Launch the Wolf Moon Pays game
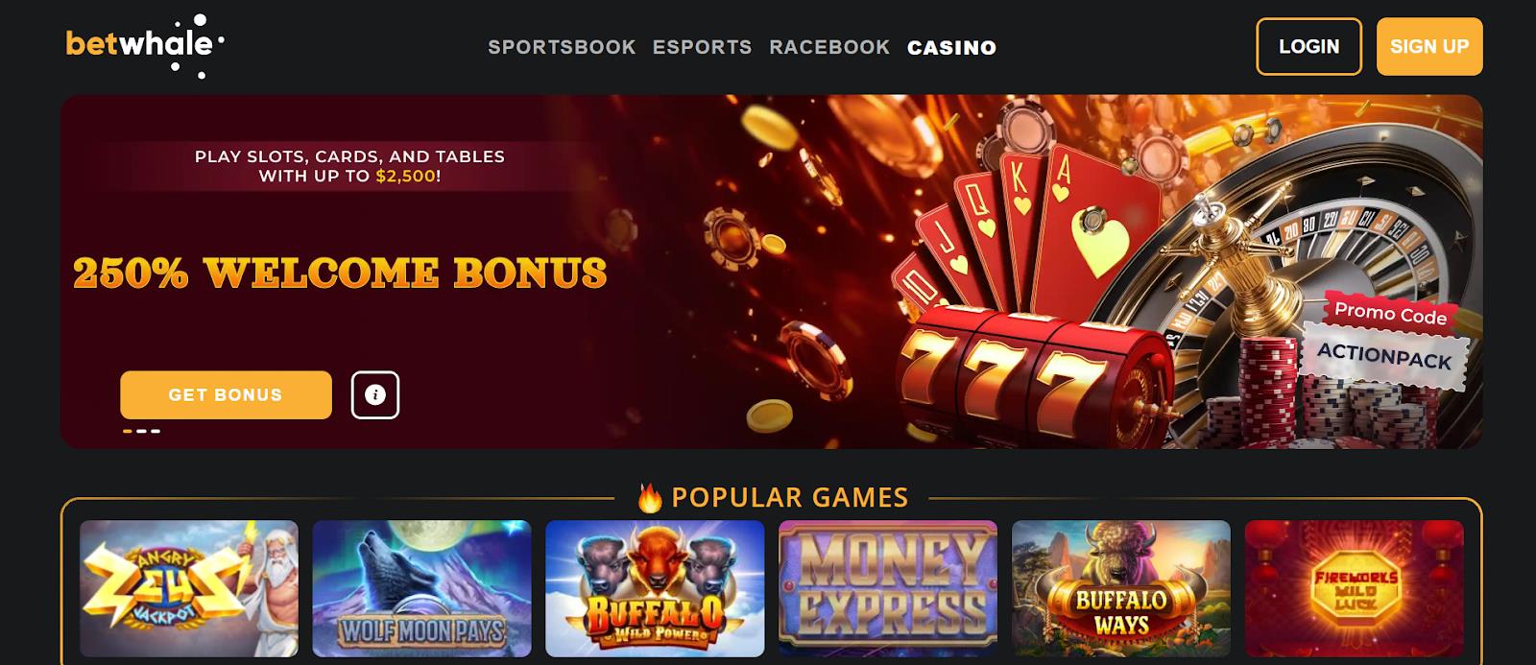Screen dimensions: 1536x665 (x=421, y=588)
